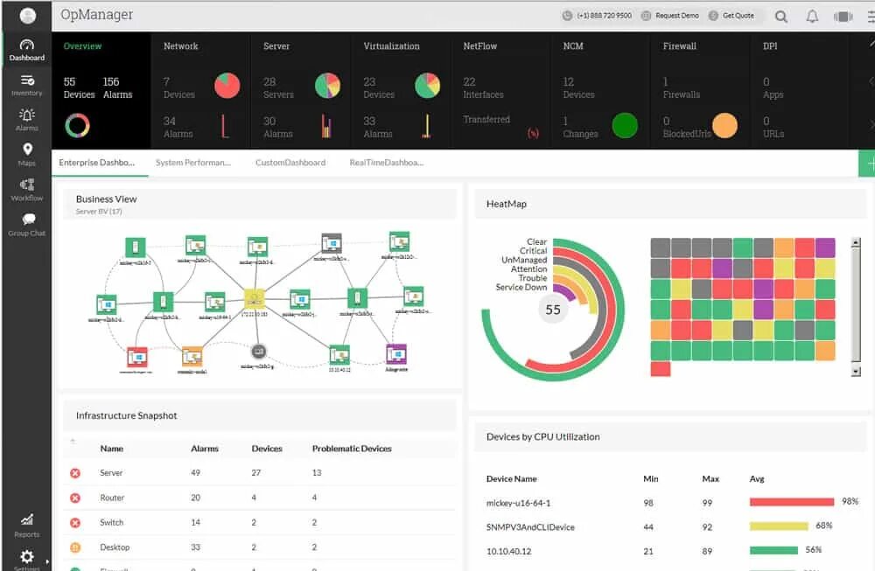Switch to Enterprise Dashboard tab
The image size is (875, 571).
(96, 163)
